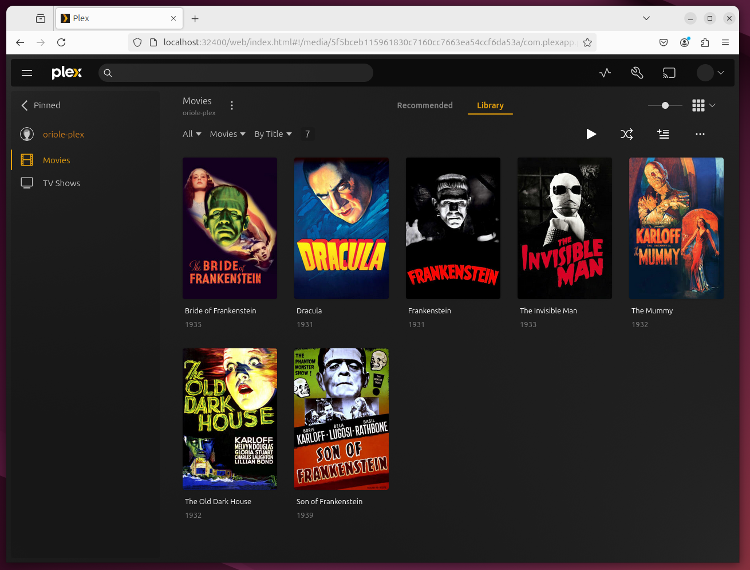Close the Plex browser tab
The height and width of the screenshot is (570, 750).
(173, 18)
